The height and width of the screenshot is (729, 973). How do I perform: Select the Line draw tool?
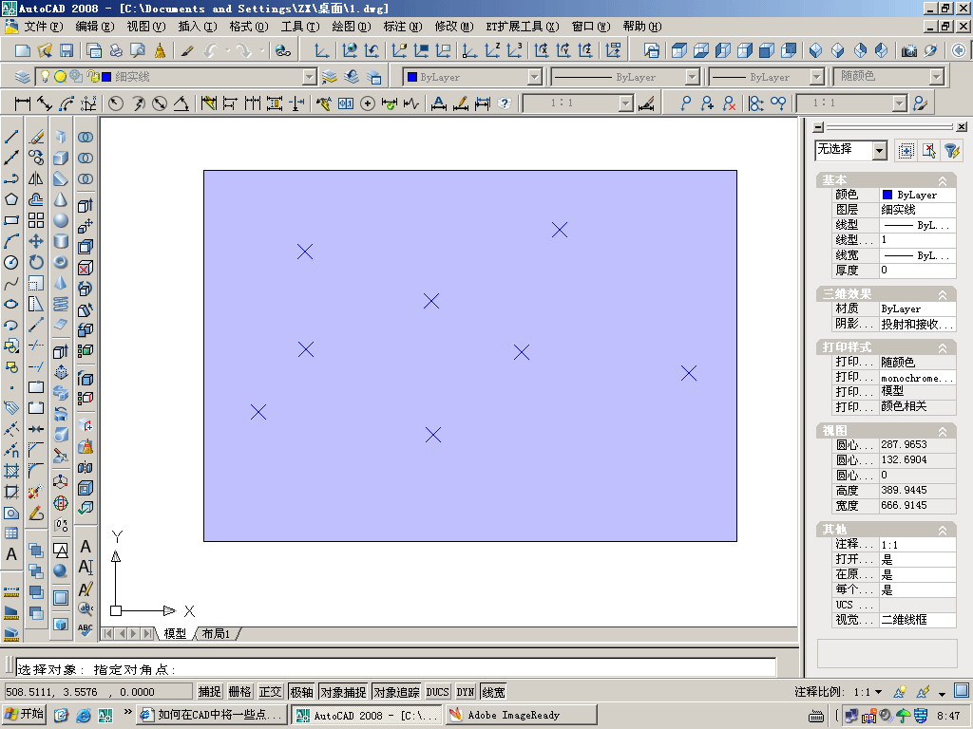coord(11,137)
